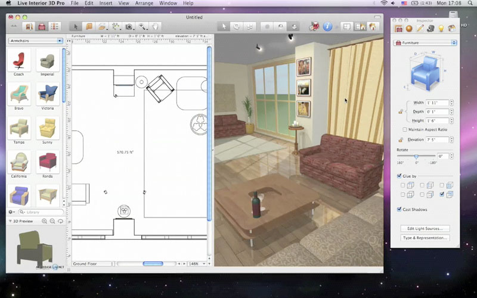Zoom in on the 3D Preview
Screen dimensions: 477x298
point(45,221)
